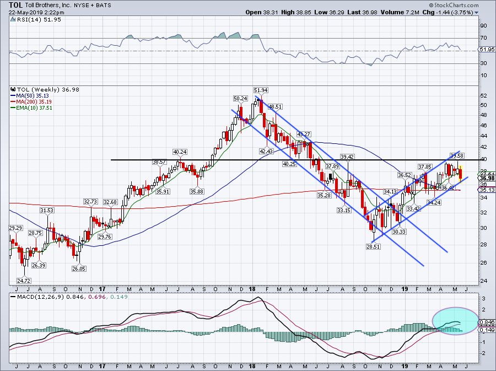This screenshot has width=496, height=371.
Task: Click the 32.68 price label
Action: [x=110, y=202]
